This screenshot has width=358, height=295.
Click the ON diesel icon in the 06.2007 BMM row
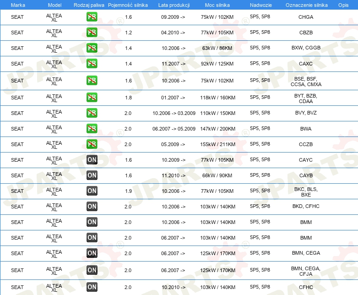pos(92,237)
